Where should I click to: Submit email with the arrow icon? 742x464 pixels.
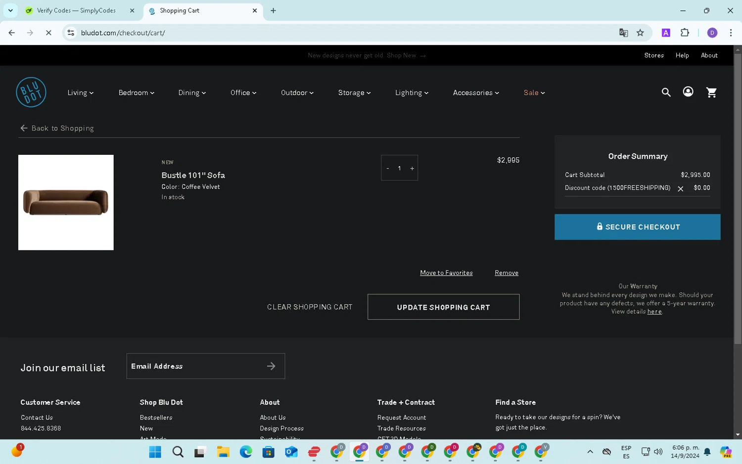click(271, 366)
